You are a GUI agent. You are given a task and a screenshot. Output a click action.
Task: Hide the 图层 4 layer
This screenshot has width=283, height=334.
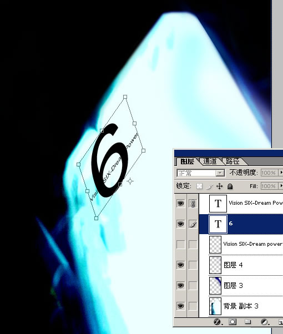click(x=181, y=265)
